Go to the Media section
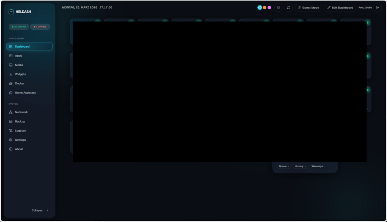Viewport: 387px width, 222px height. pos(29,65)
